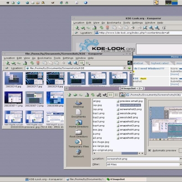Click Home icon in KDE-Look.org Konqueror toolbar
This screenshot has height=182, width=182.
point(95,28)
